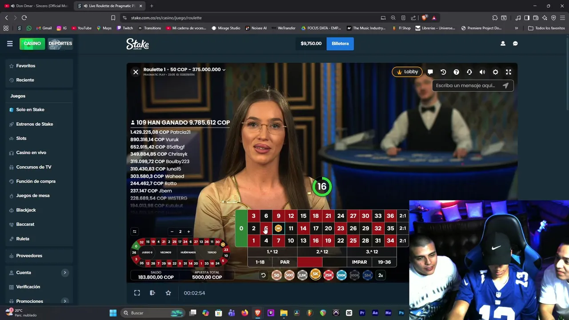Image resolution: width=569 pixels, height=320 pixels.
Task: Show more bookmarks chevron
Action: 516,28
